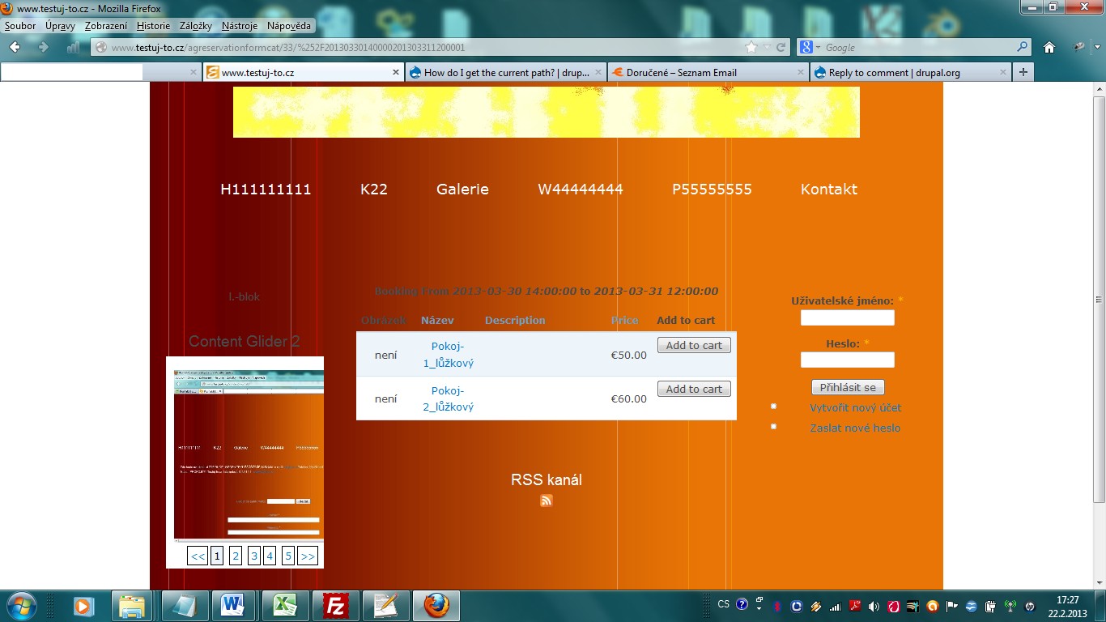Open the Záložky menu
The height and width of the screenshot is (622, 1106).
[196, 26]
